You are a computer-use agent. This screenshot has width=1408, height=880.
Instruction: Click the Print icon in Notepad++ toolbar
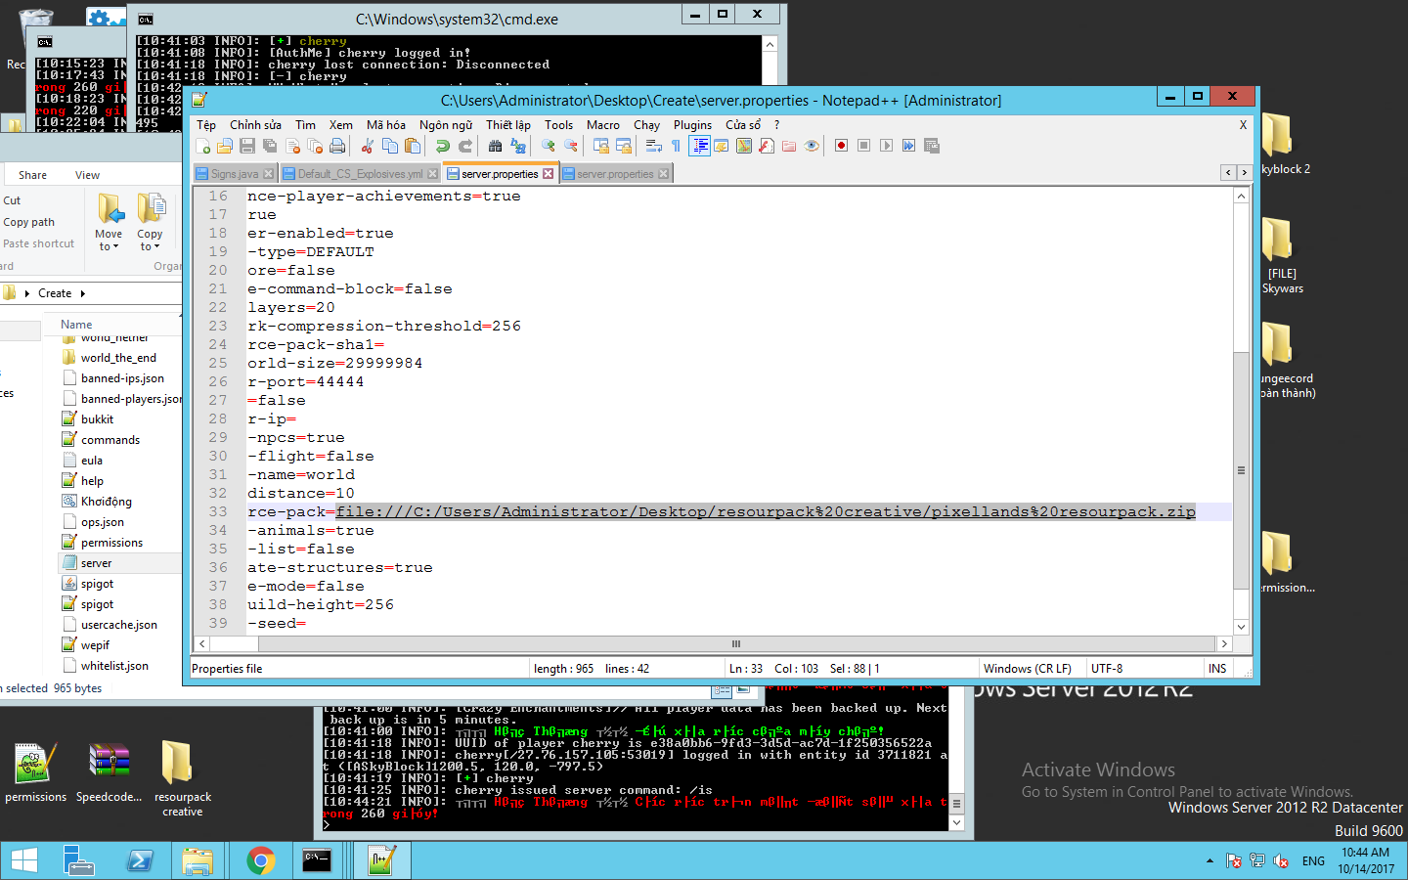(x=337, y=146)
